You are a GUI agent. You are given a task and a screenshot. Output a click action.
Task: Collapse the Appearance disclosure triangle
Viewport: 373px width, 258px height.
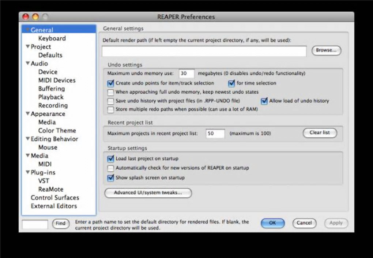[x=28, y=114]
